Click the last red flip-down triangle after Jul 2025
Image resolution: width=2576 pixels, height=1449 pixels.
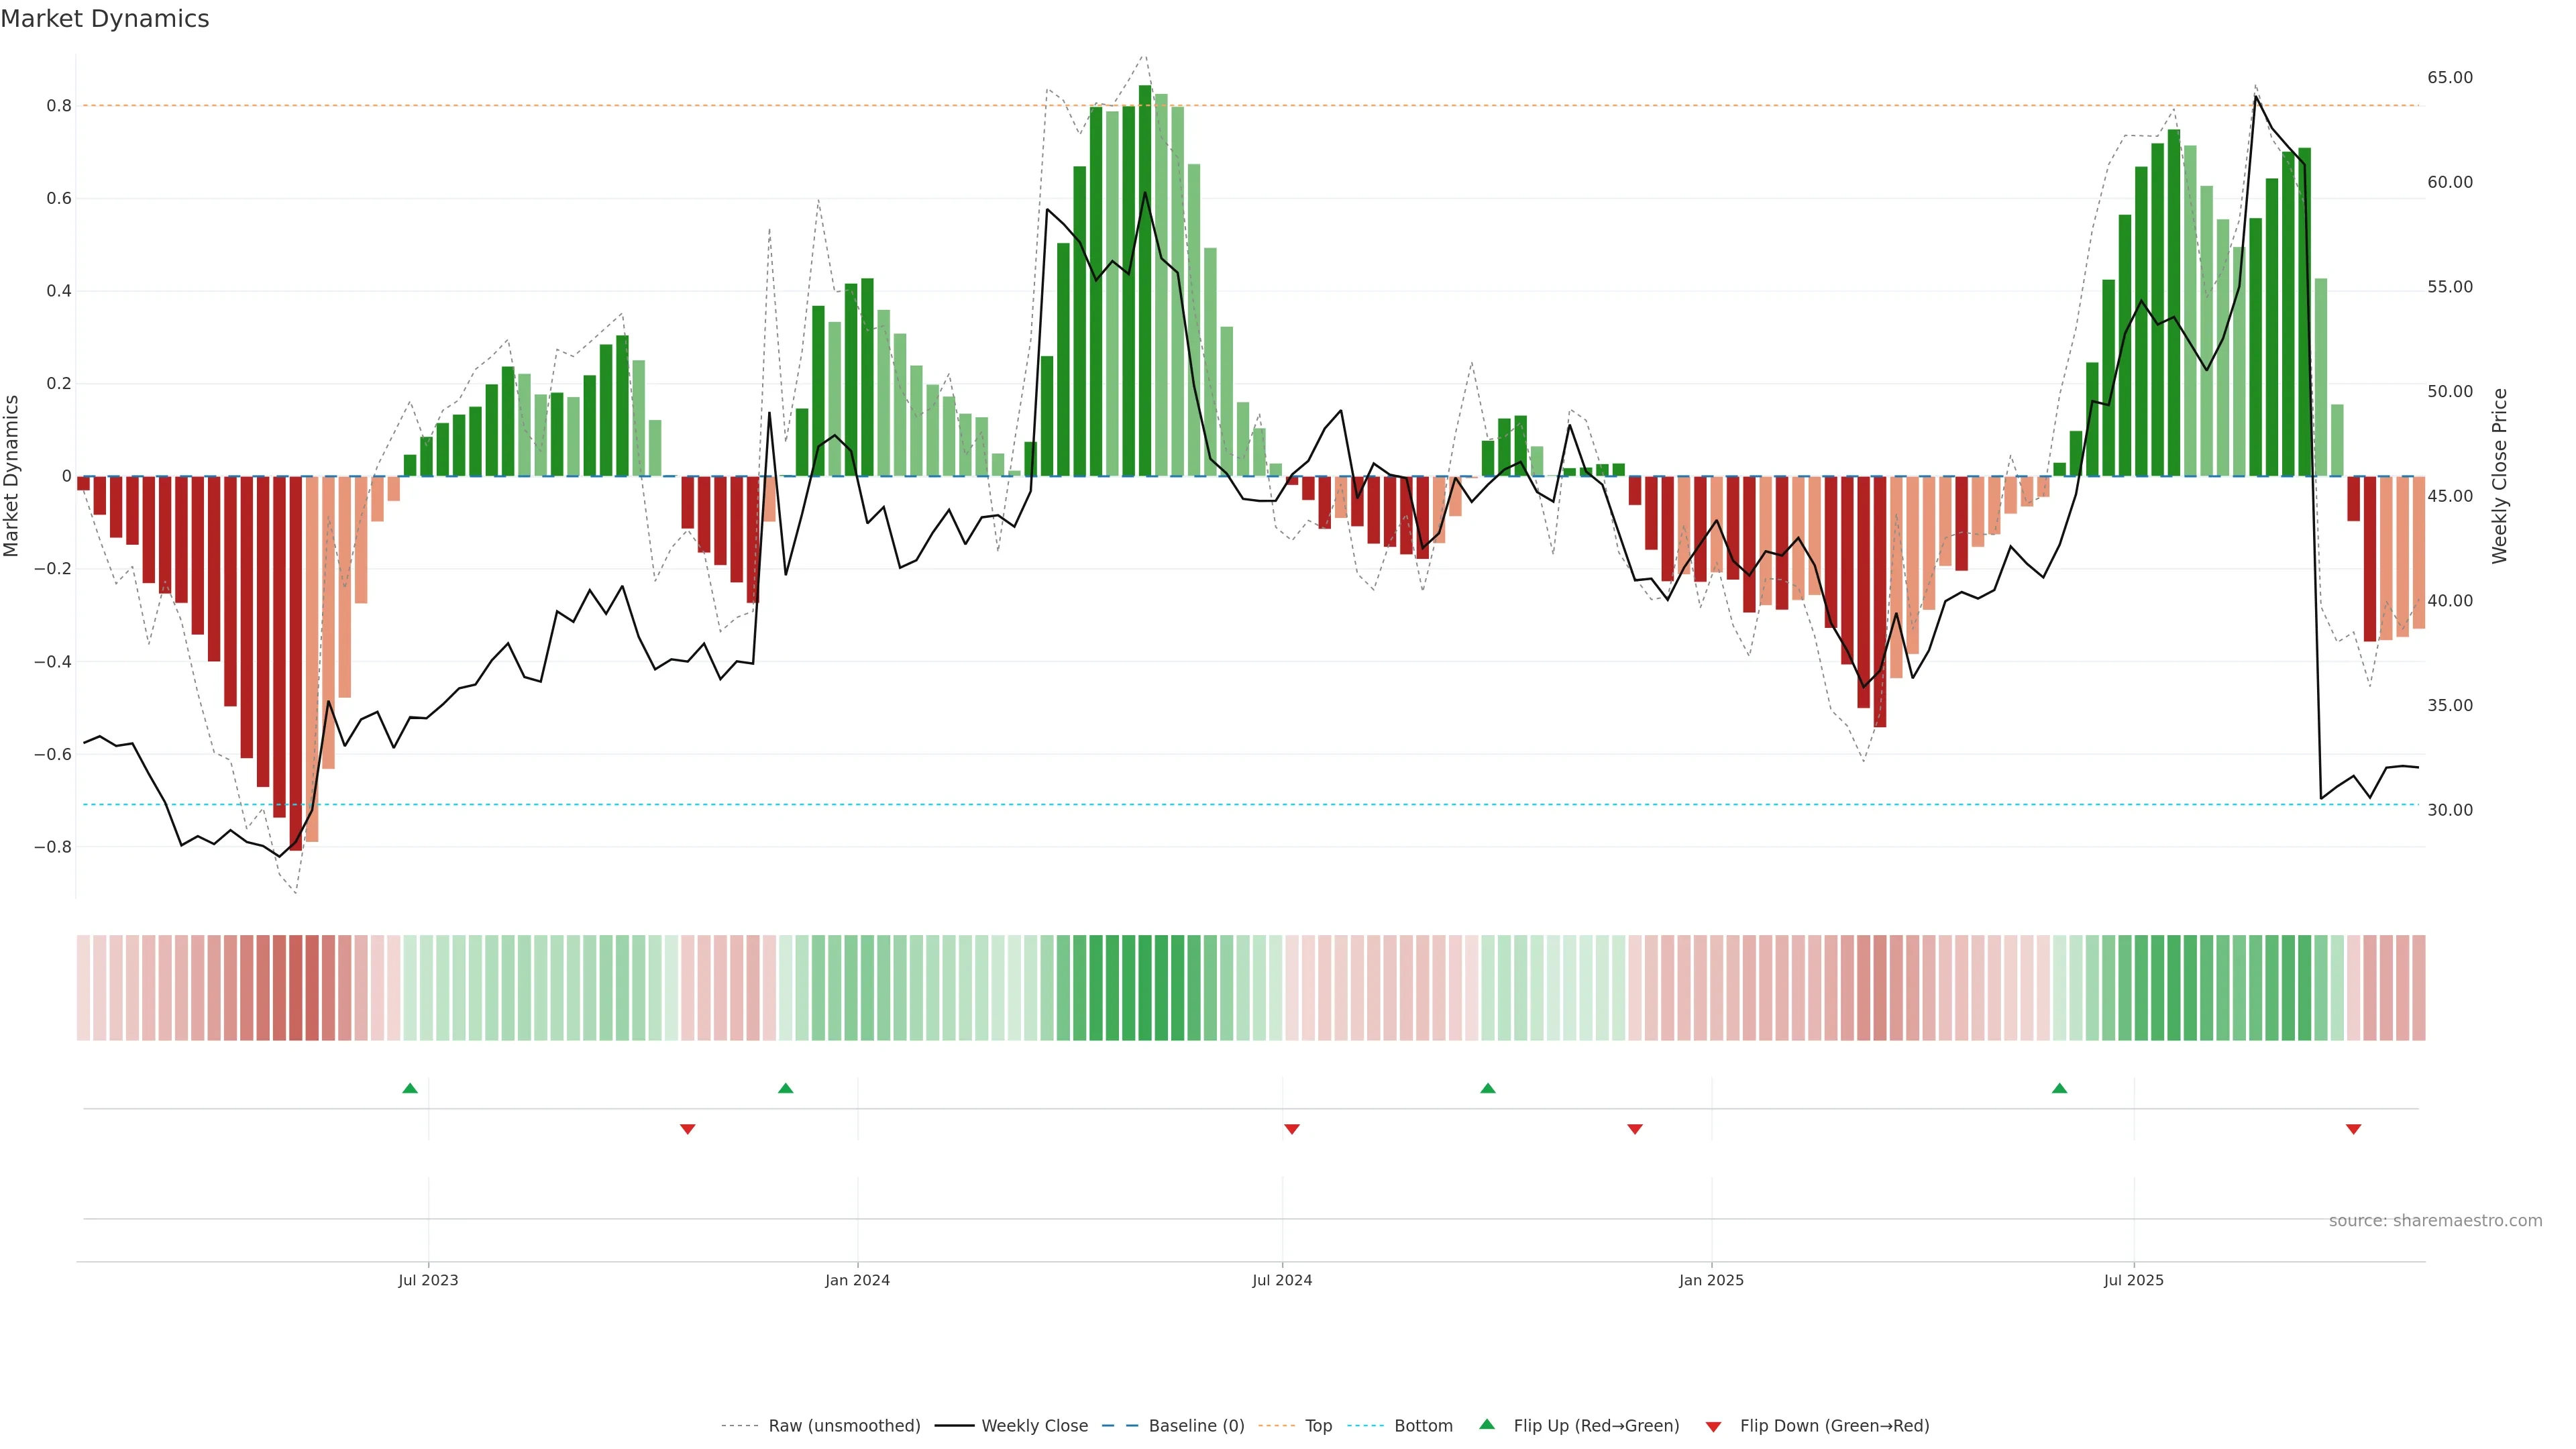pyautogui.click(x=2353, y=1129)
